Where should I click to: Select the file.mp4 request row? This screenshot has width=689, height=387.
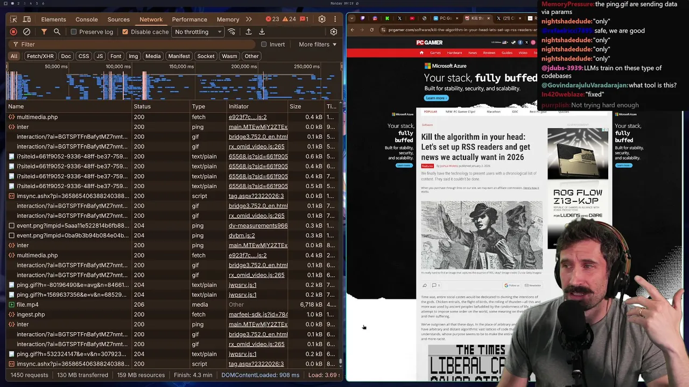172,305
